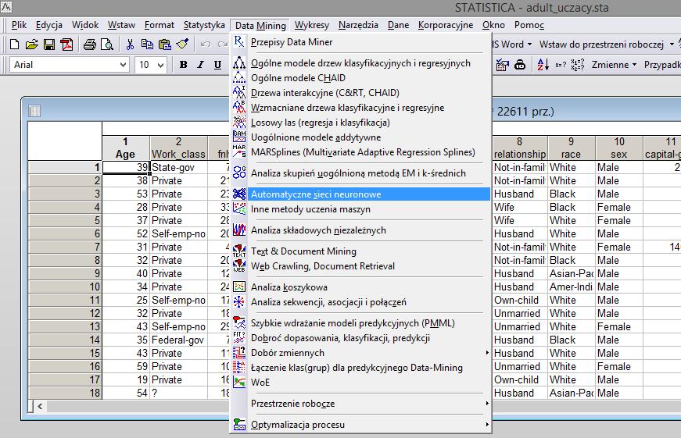This screenshot has width=681, height=438.
Task: Click the sex column header
Action: 619,148
